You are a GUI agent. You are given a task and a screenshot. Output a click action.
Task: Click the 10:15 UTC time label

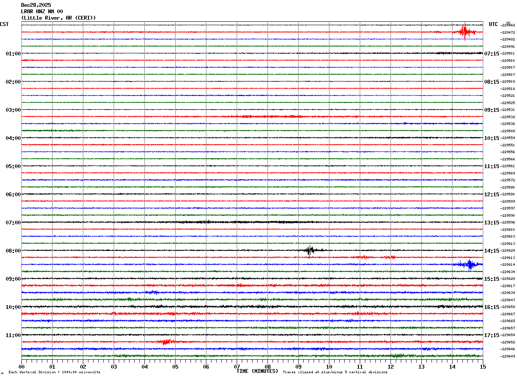(x=492, y=138)
